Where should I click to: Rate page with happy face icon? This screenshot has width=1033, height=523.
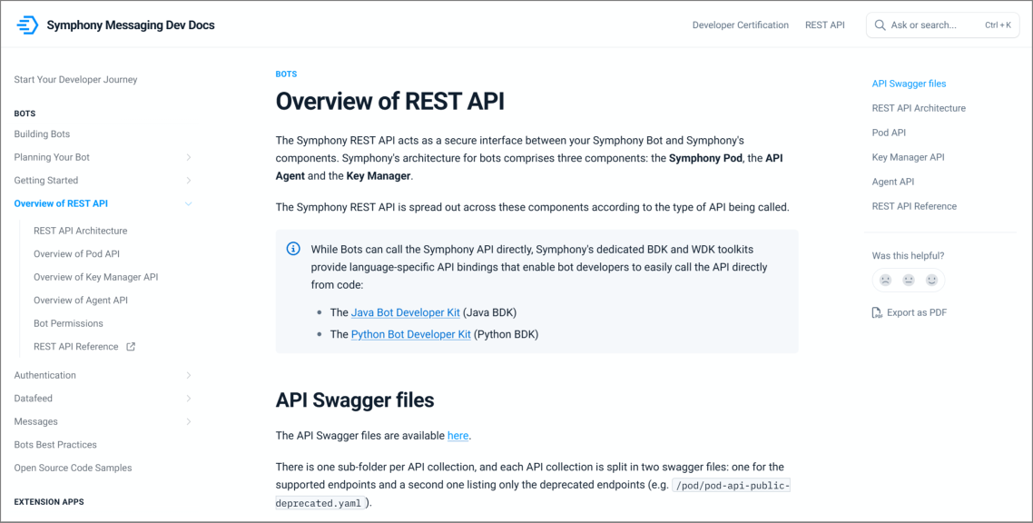coord(931,280)
